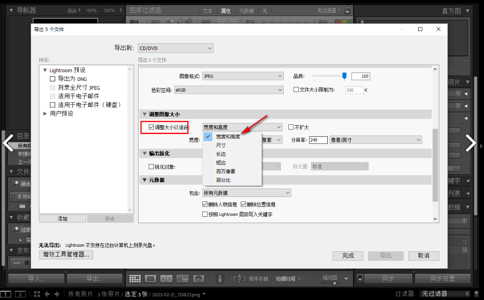Open People face view icon

[198, 279]
